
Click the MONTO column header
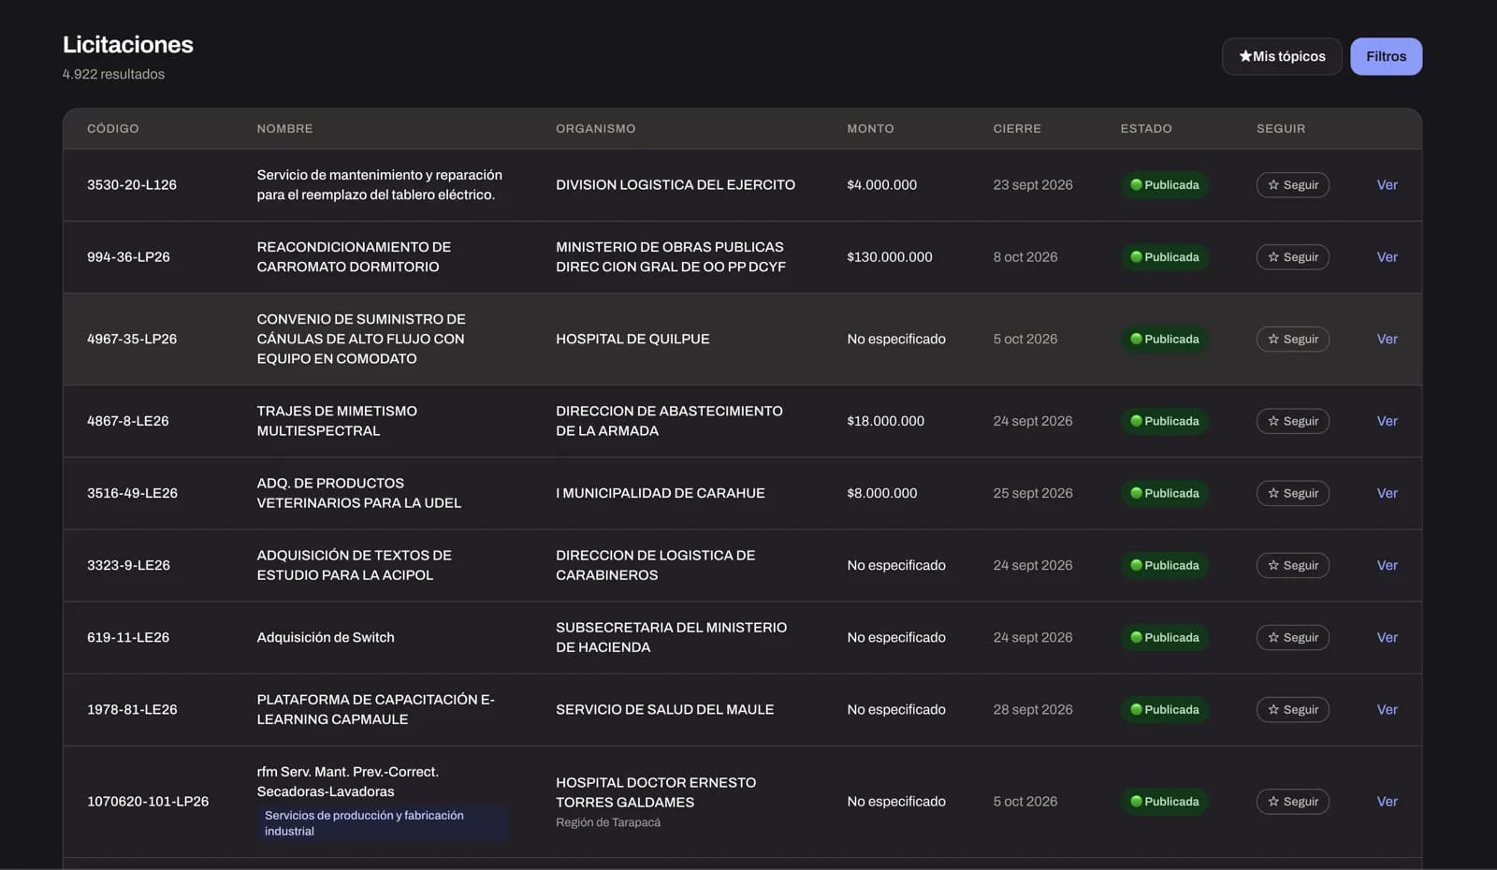click(870, 128)
